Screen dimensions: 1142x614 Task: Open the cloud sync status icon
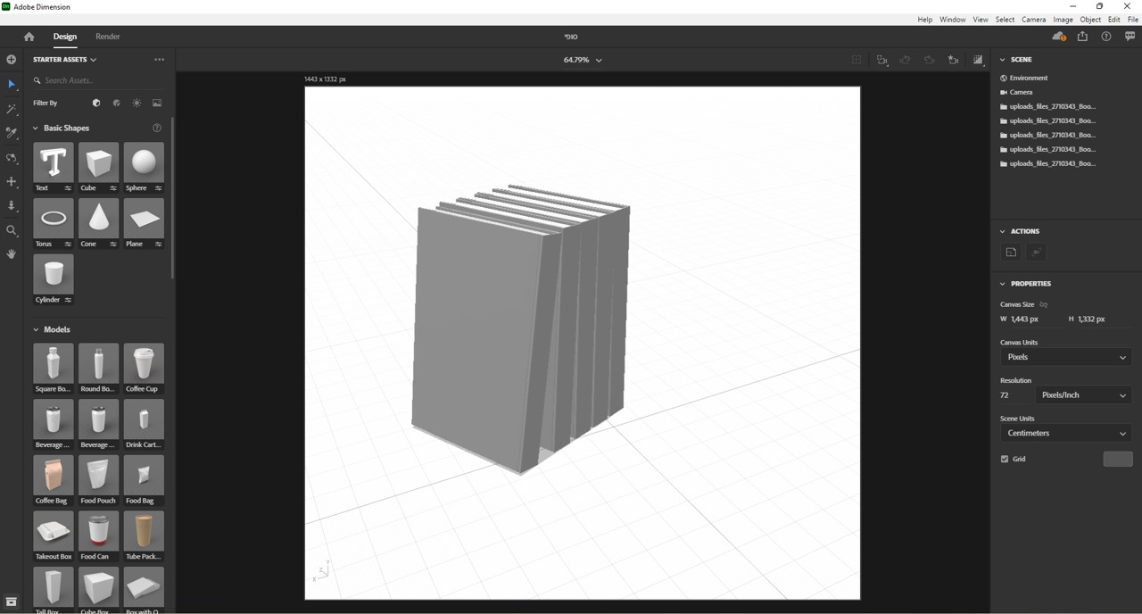[x=1059, y=37]
